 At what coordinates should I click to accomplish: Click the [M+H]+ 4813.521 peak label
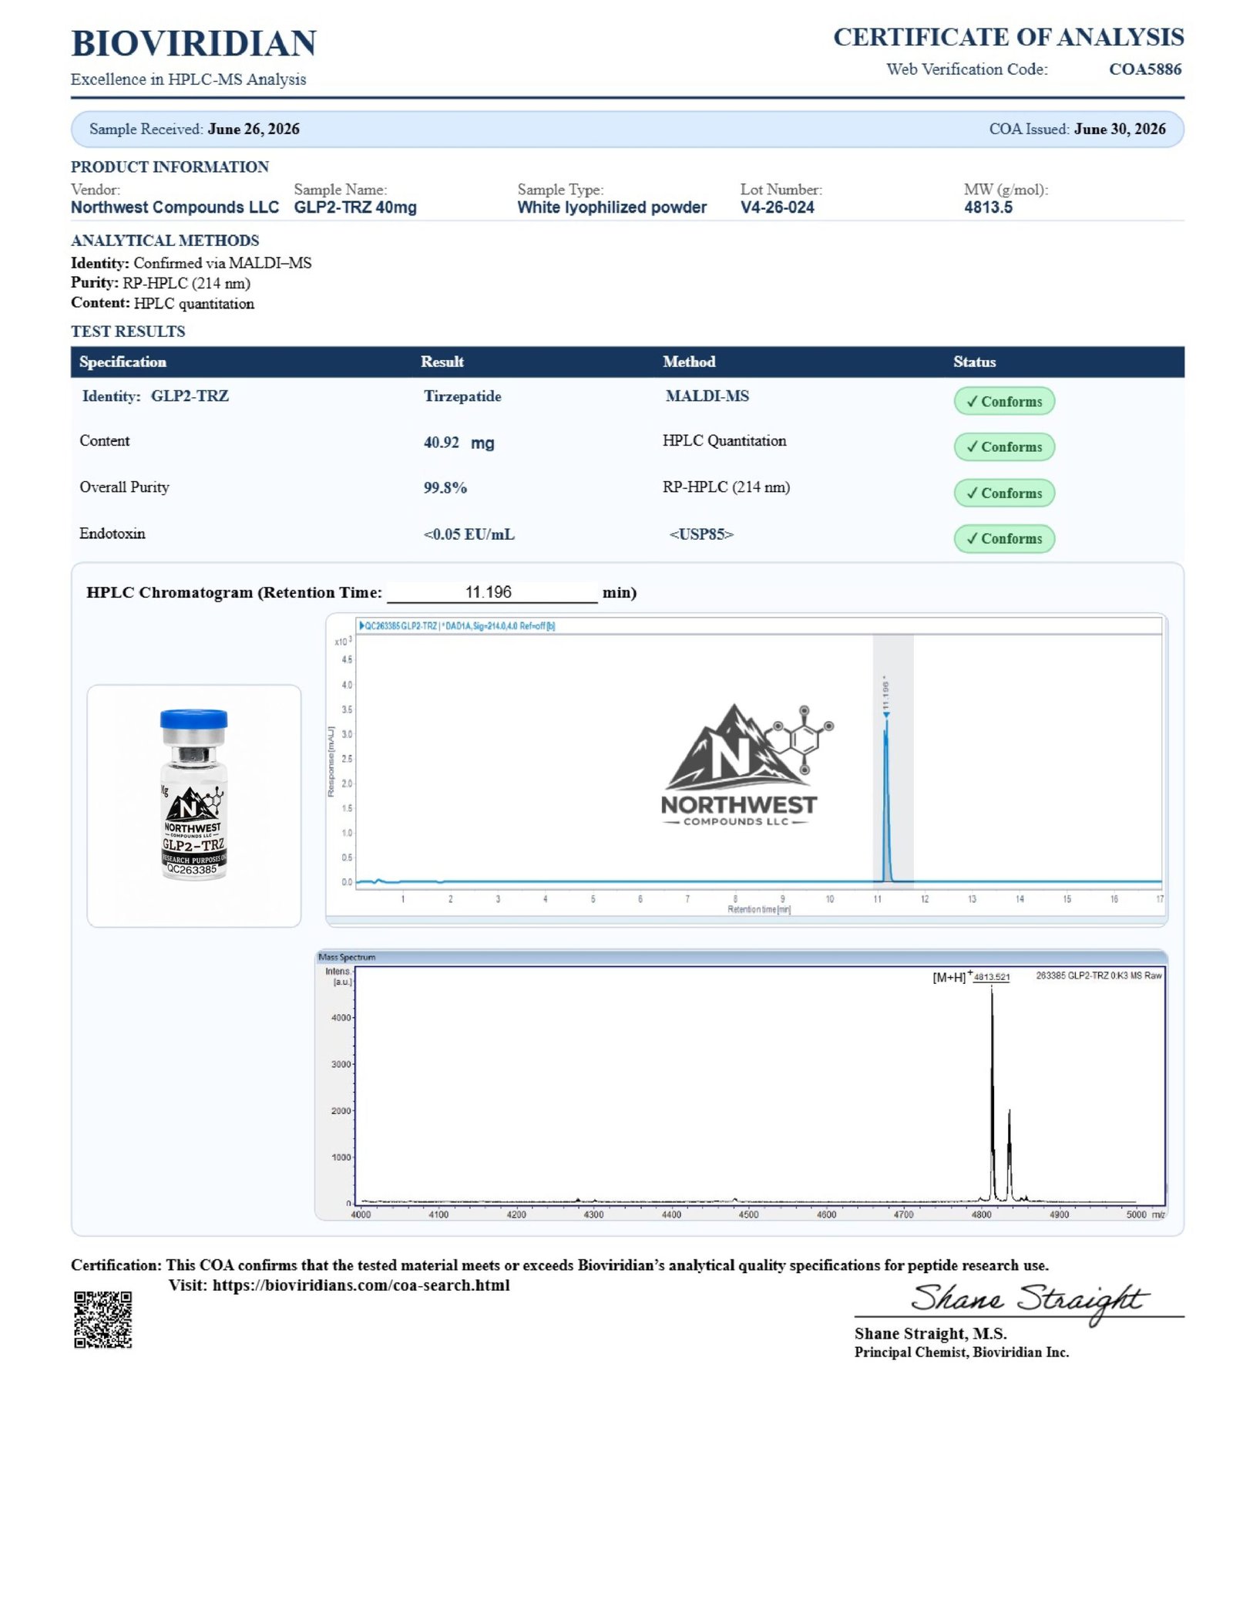(970, 976)
